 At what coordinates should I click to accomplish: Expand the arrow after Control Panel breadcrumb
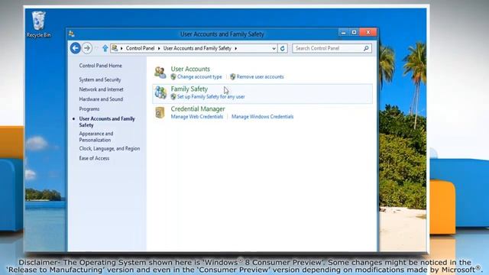pos(159,48)
